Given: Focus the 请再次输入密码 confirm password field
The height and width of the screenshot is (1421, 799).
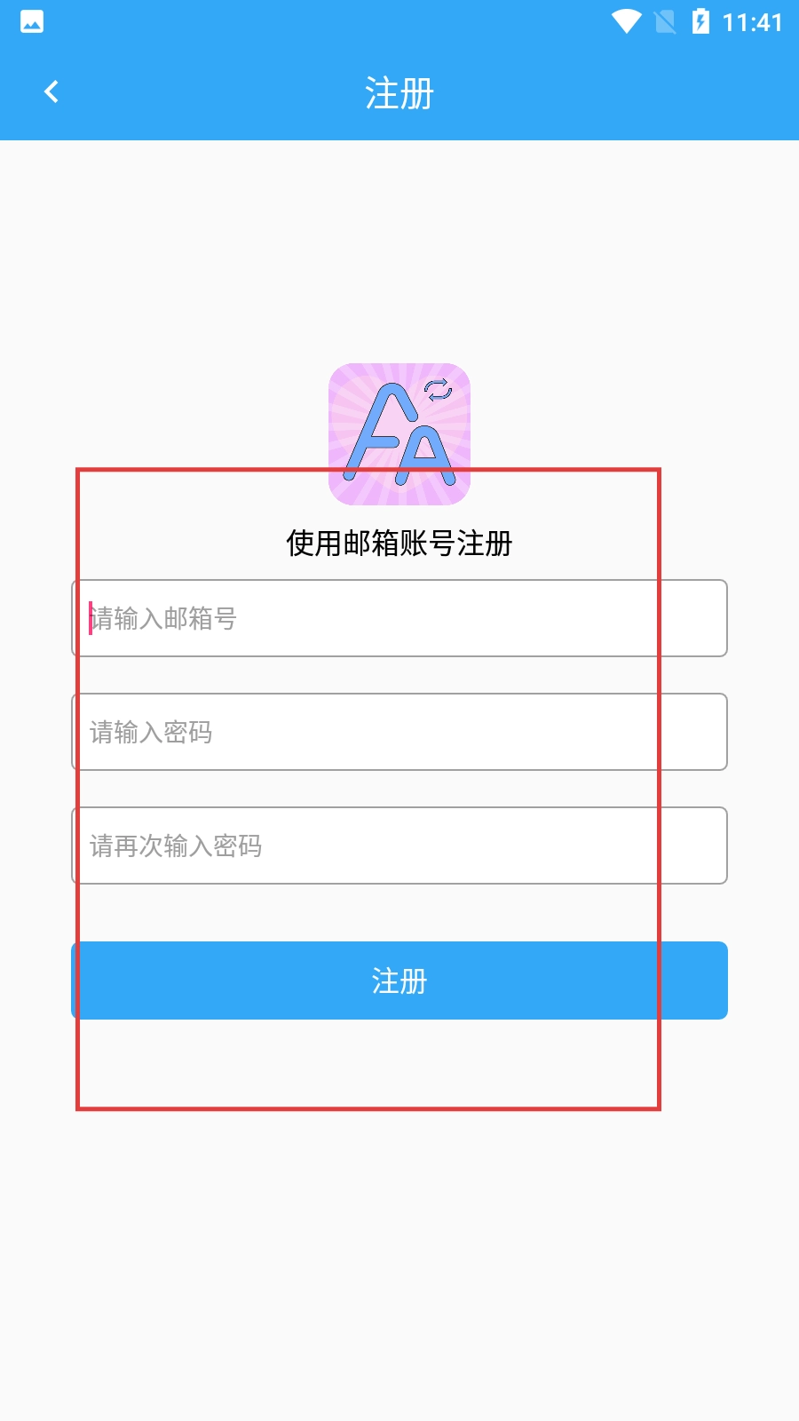Looking at the screenshot, I should click(399, 845).
